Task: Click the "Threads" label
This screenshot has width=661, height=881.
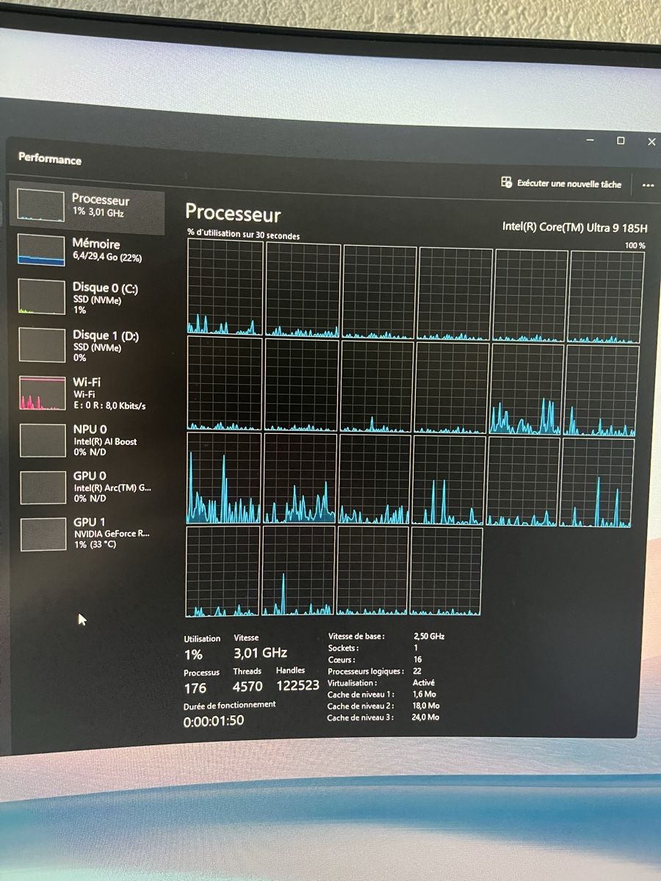Action: pos(248,671)
